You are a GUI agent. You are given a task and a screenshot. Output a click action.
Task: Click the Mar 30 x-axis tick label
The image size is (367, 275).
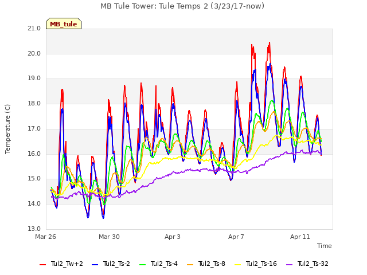click(x=109, y=237)
